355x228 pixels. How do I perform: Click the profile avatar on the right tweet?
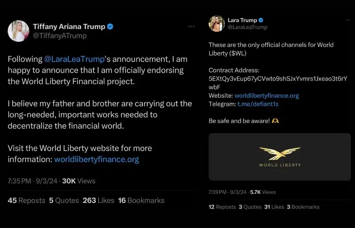[217, 24]
